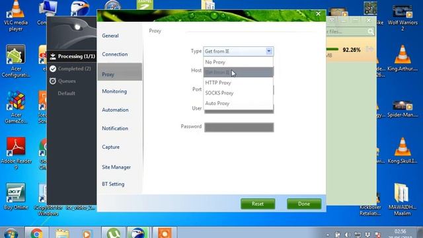Open the Windows Start menu
This screenshot has width=423, height=238.
coord(11,233)
